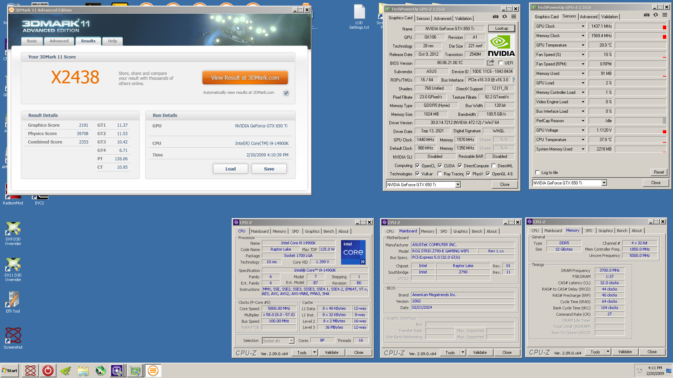Enable Log to file in GPU-Z Sensors
Viewport: 673px width, 378px height.
[x=537, y=173]
